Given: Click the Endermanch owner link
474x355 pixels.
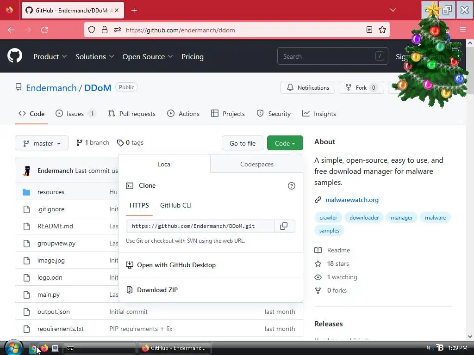Looking at the screenshot, I should pos(51,88).
